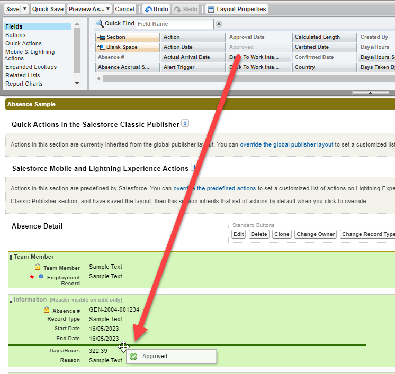Screen dimensions: 395x374
Task: Choose Quick Actions from the category list
Action: tap(23, 43)
